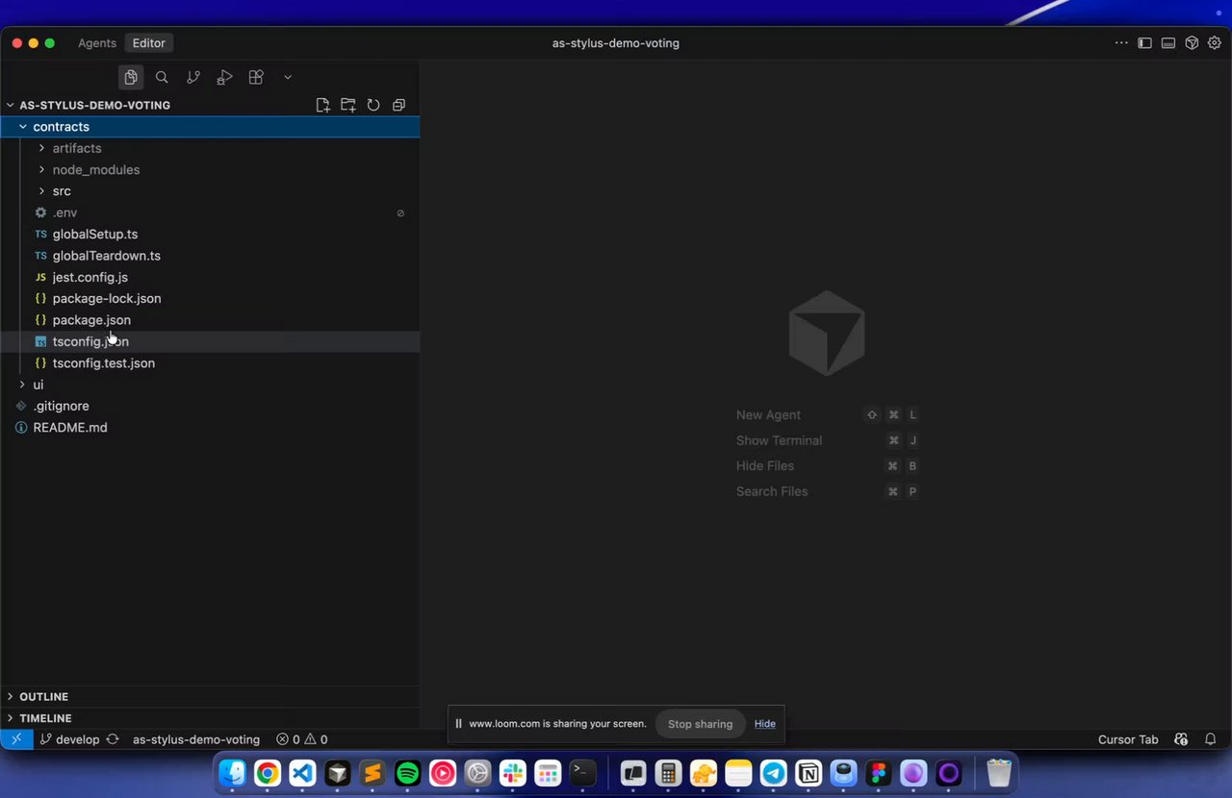Image resolution: width=1232 pixels, height=798 pixels.
Task: Click the New File icon
Action: pos(323,105)
